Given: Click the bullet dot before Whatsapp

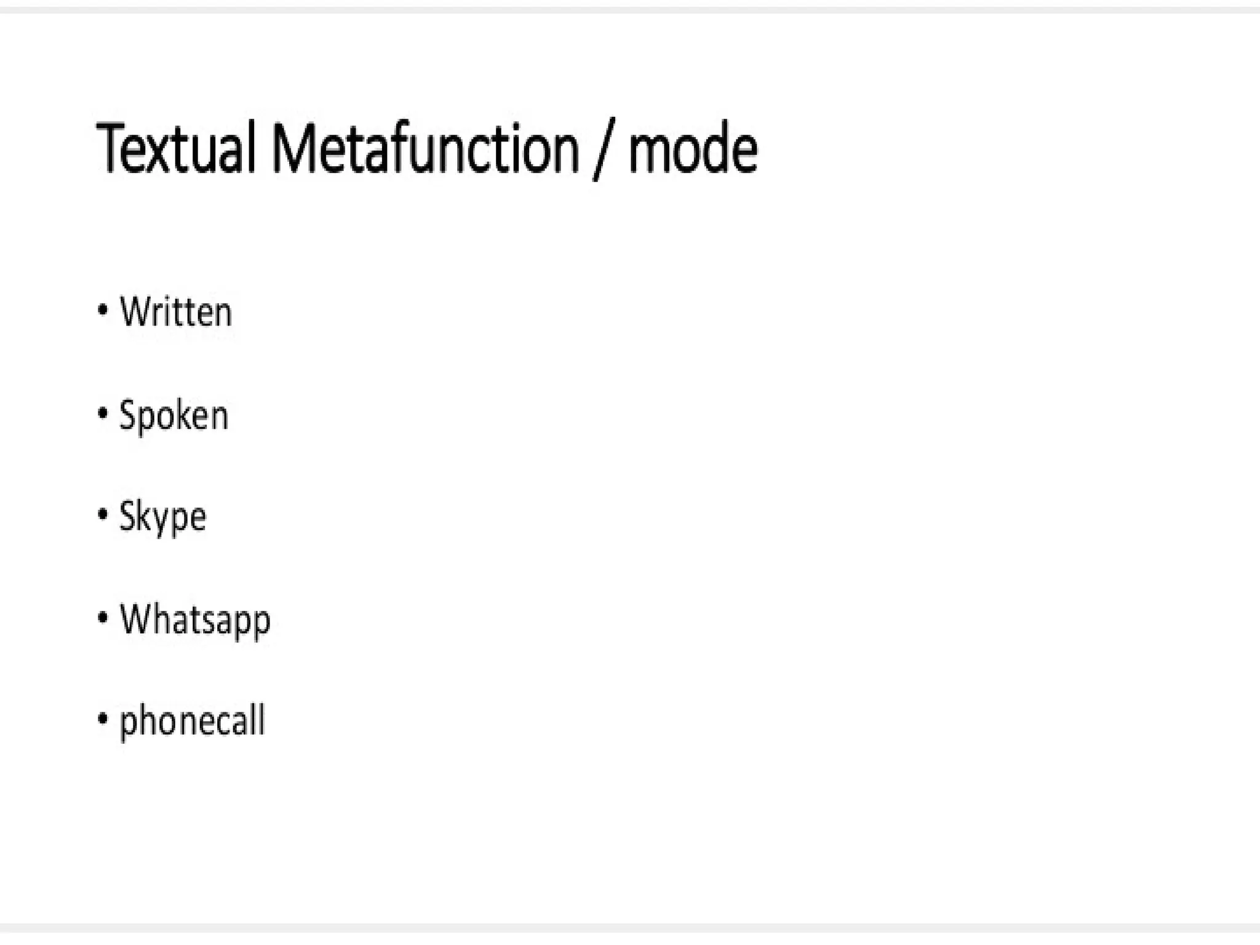Looking at the screenshot, I should pyautogui.click(x=103, y=617).
